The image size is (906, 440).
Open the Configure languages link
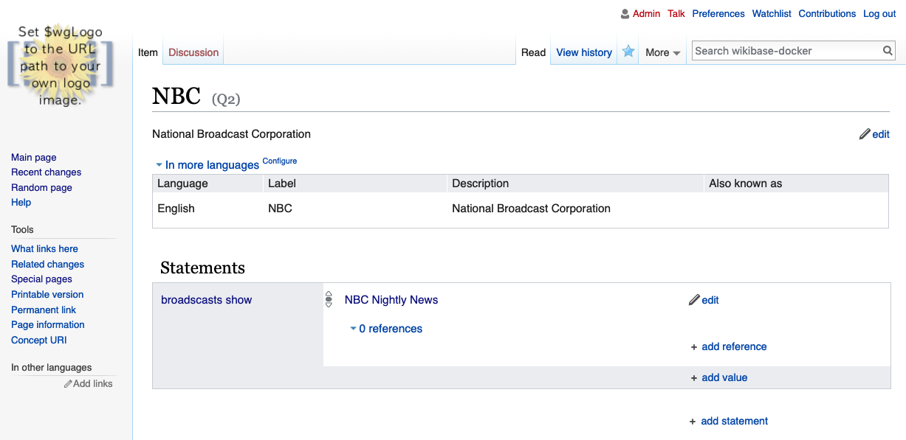(280, 161)
